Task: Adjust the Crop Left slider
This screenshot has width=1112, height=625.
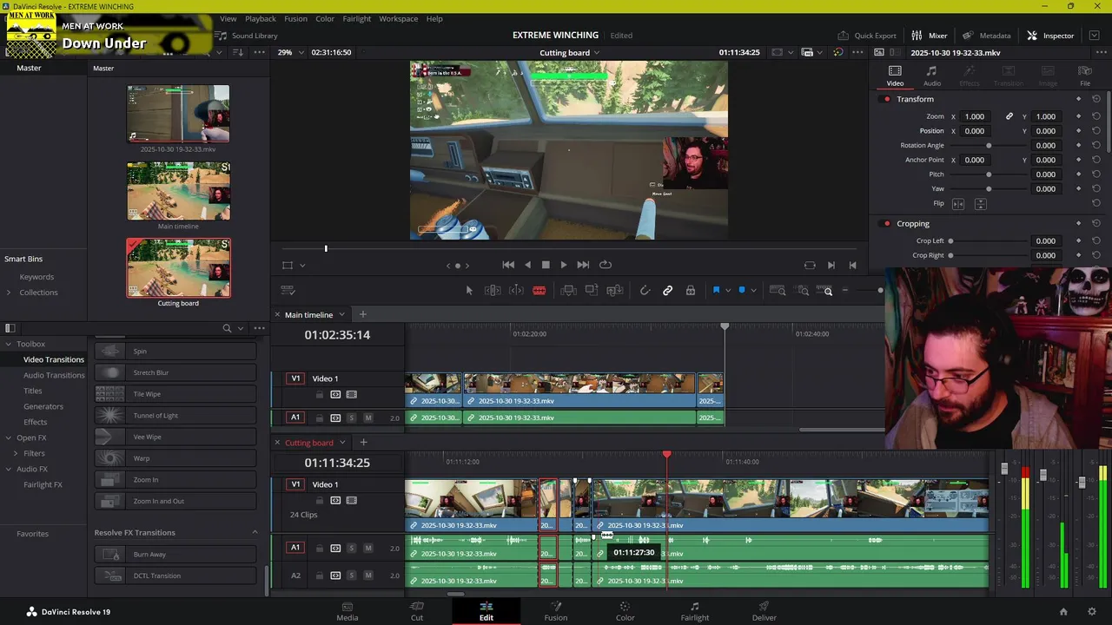Action: 950,241
